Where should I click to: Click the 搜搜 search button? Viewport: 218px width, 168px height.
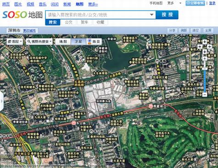point(167,15)
